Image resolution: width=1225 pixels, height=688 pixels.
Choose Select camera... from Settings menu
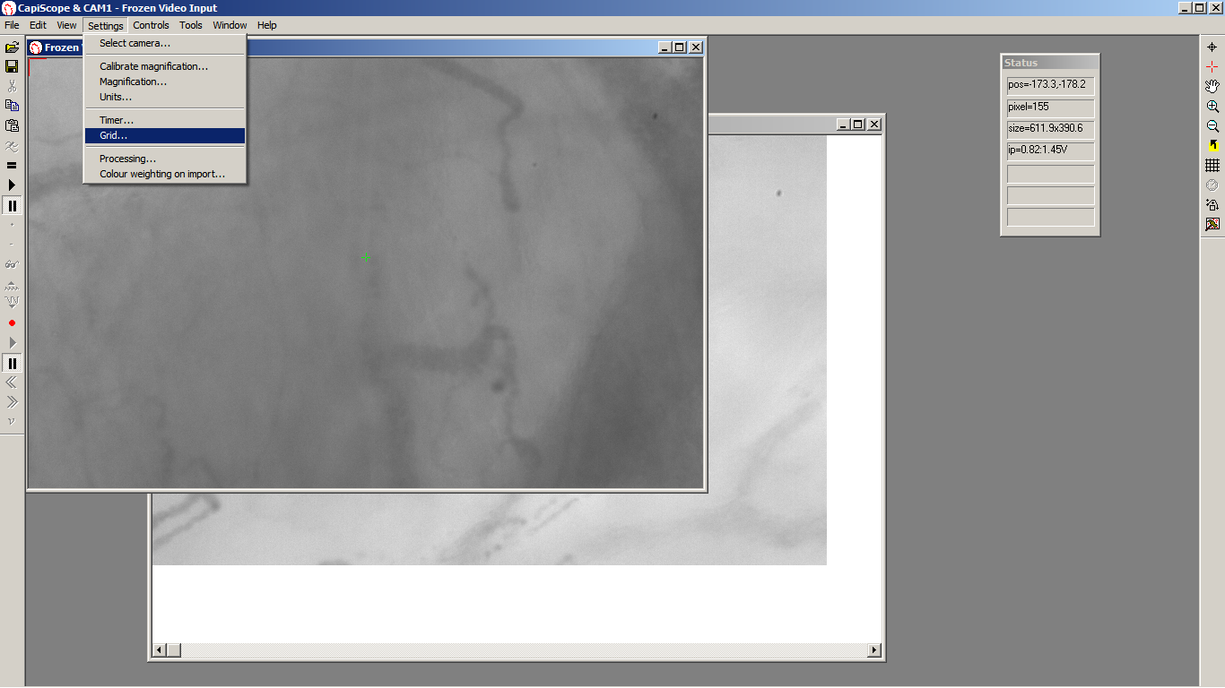(165, 43)
